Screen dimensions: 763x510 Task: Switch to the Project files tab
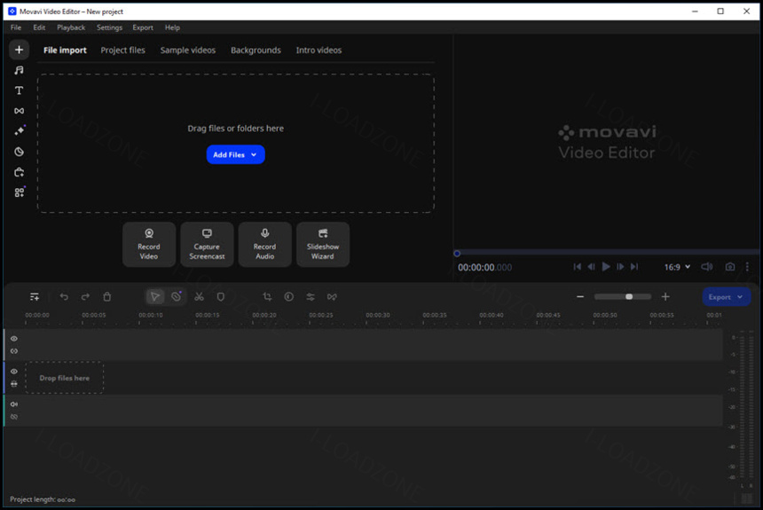122,51
